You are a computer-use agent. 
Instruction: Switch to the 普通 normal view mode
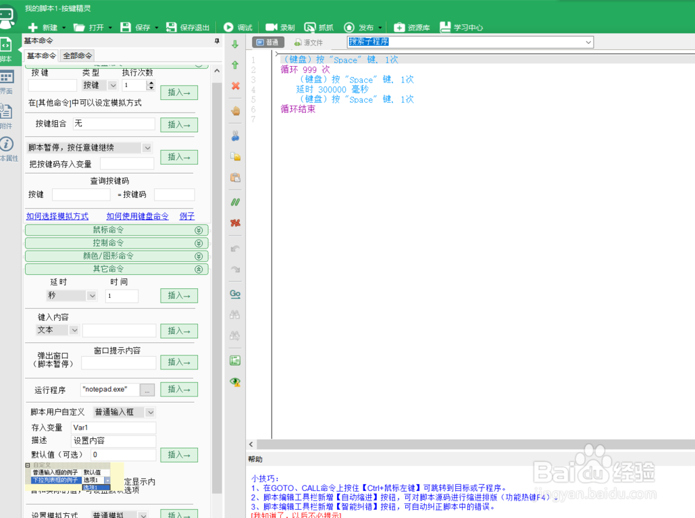point(268,42)
